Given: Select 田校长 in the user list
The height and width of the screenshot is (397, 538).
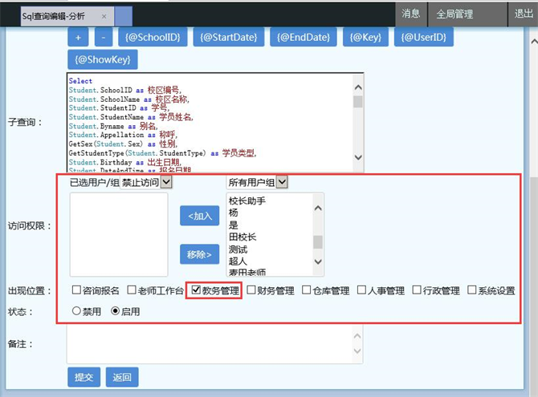Looking at the screenshot, I should pyautogui.click(x=243, y=237).
